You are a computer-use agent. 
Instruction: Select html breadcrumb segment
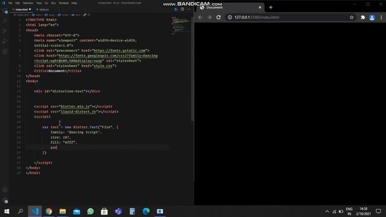(37, 14)
